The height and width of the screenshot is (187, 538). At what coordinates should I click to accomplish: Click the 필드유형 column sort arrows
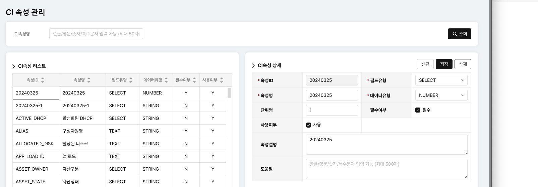point(131,80)
